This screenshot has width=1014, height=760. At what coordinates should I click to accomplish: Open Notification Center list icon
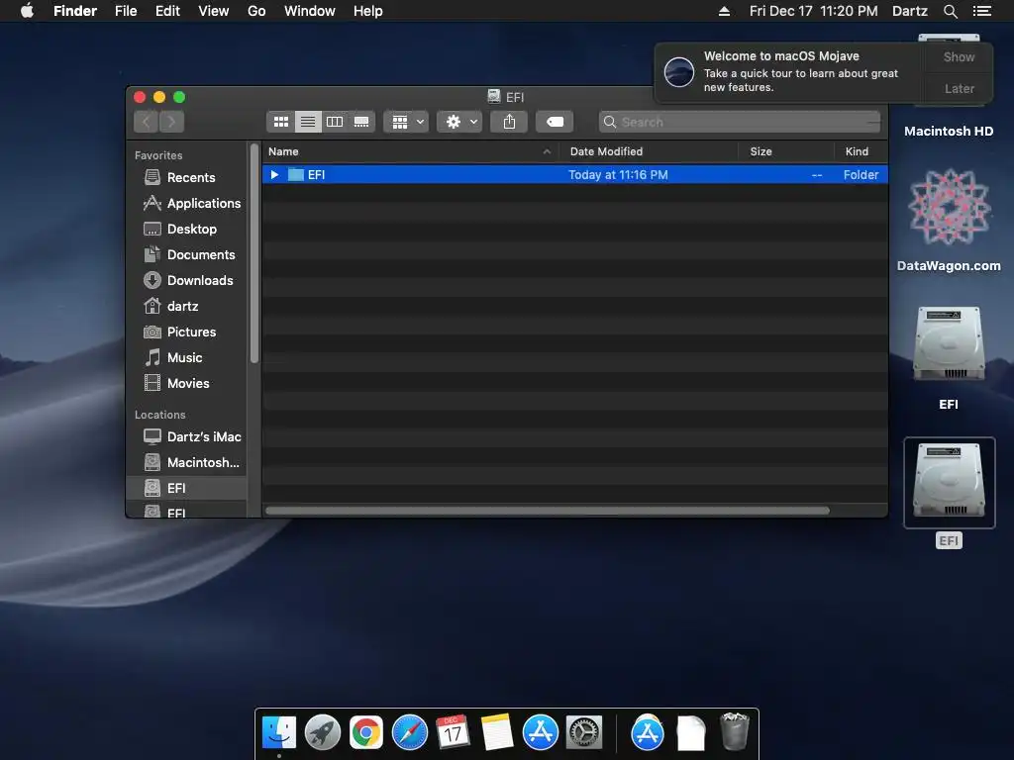coord(982,11)
